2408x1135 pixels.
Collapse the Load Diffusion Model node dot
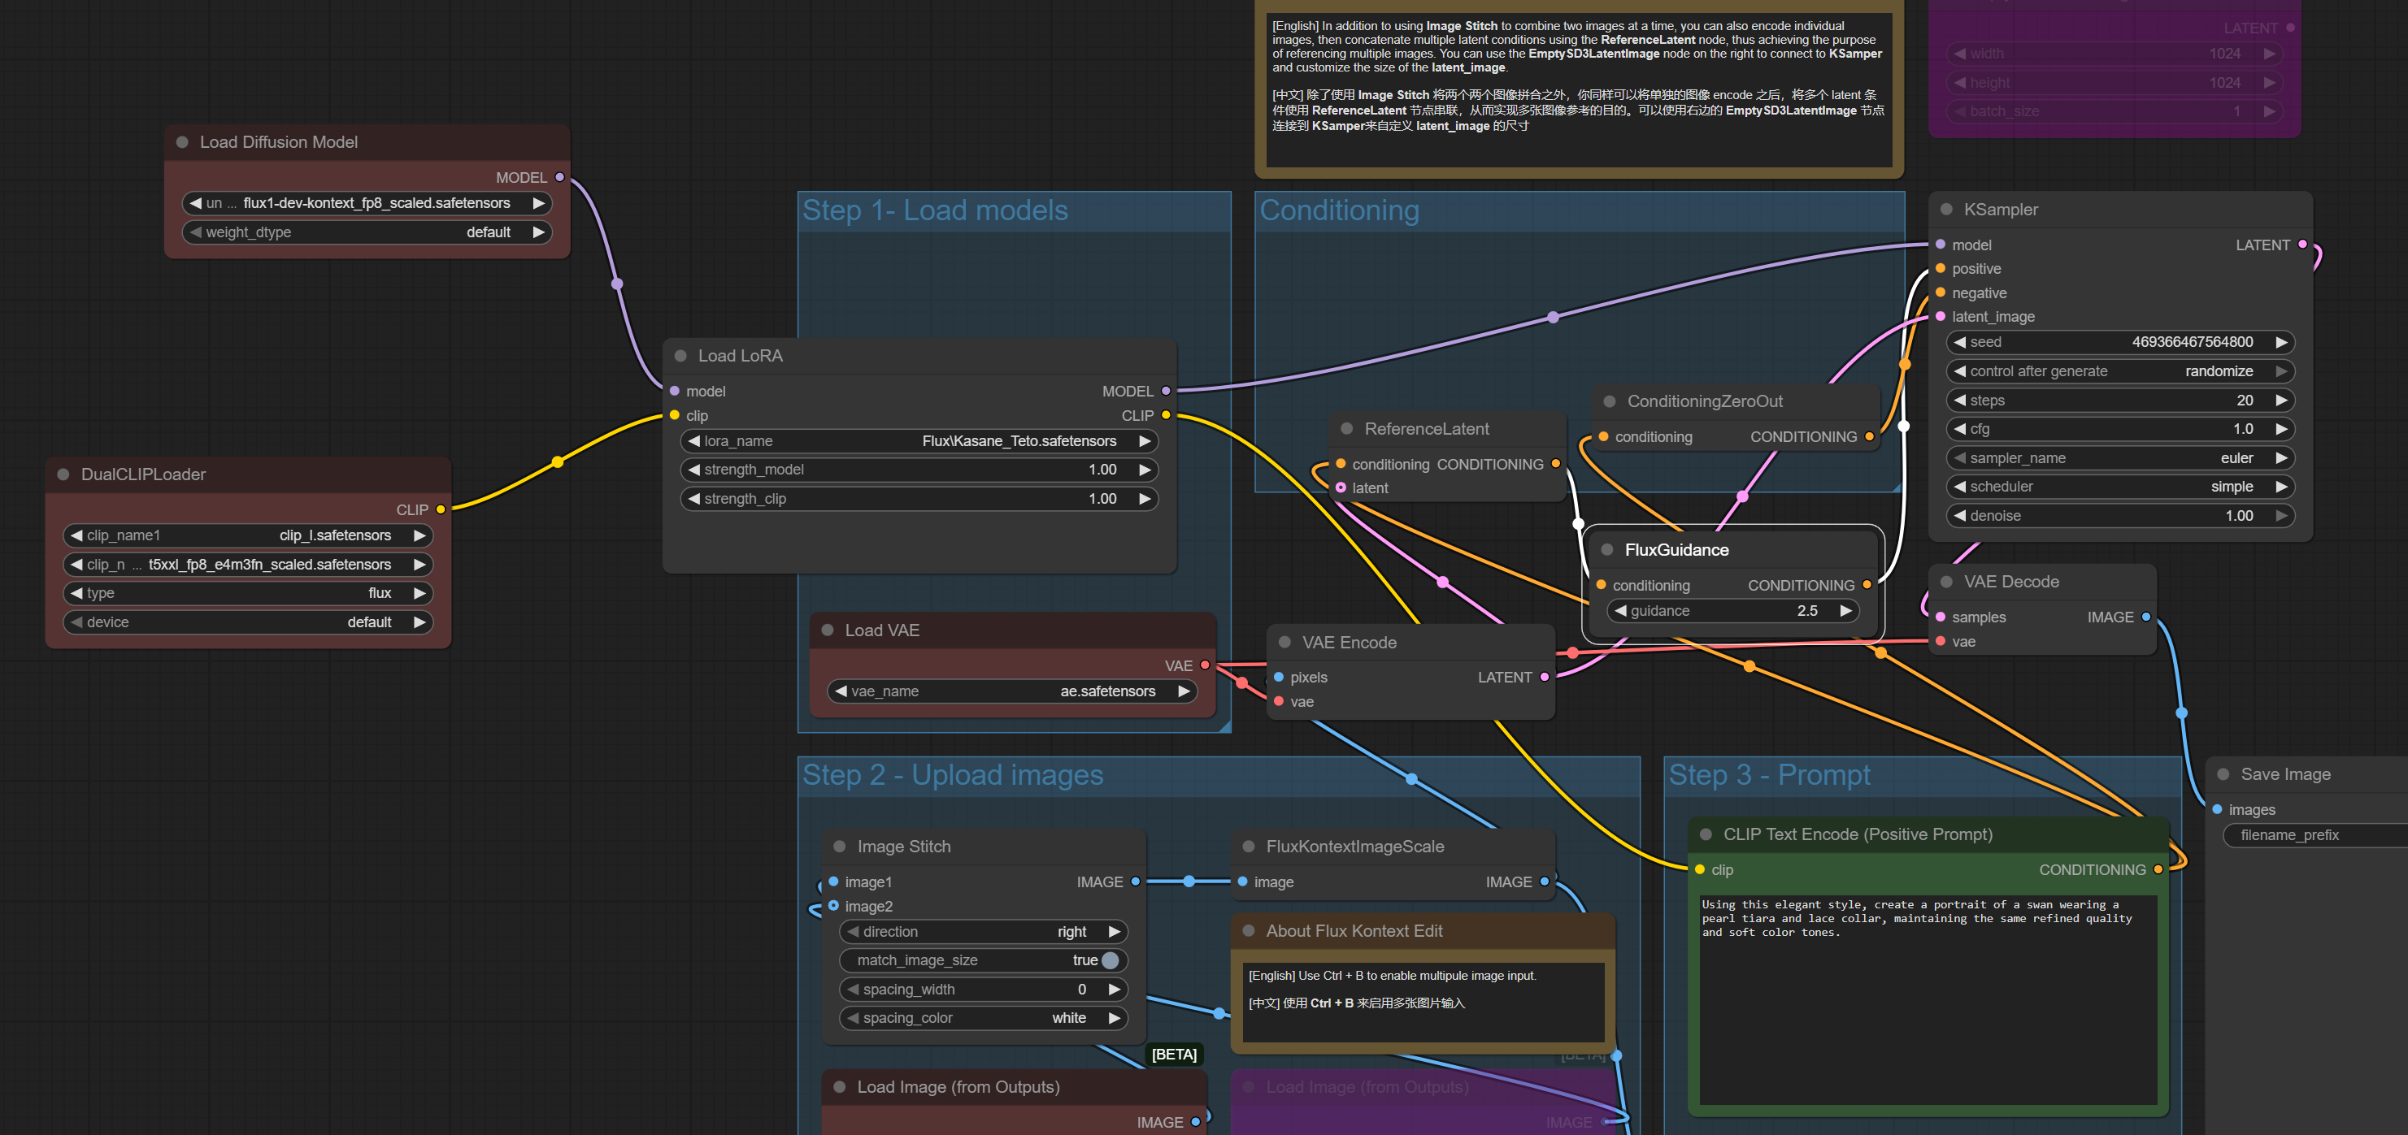(x=182, y=142)
